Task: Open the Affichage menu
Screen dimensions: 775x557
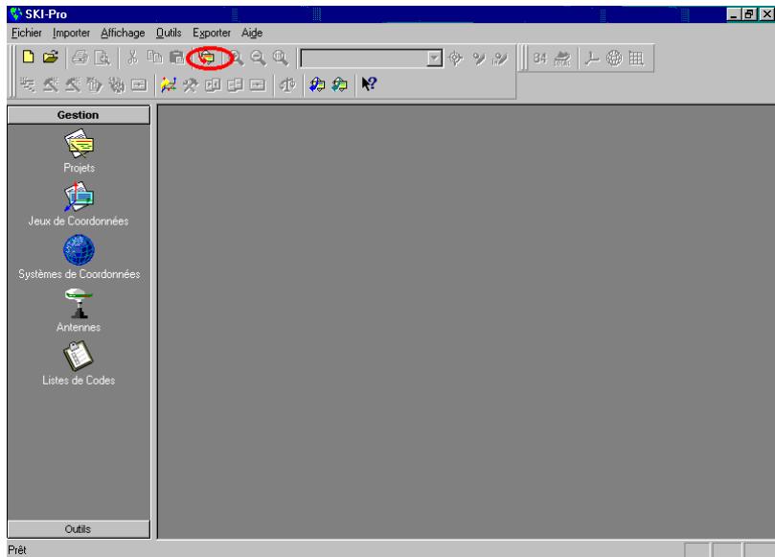Action: point(123,33)
